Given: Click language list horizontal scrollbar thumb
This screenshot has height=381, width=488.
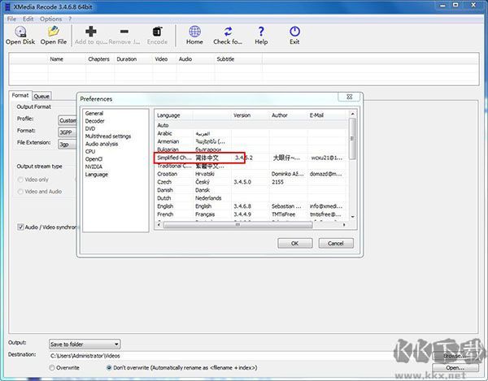Looking at the screenshot, I should pyautogui.click(x=237, y=225).
